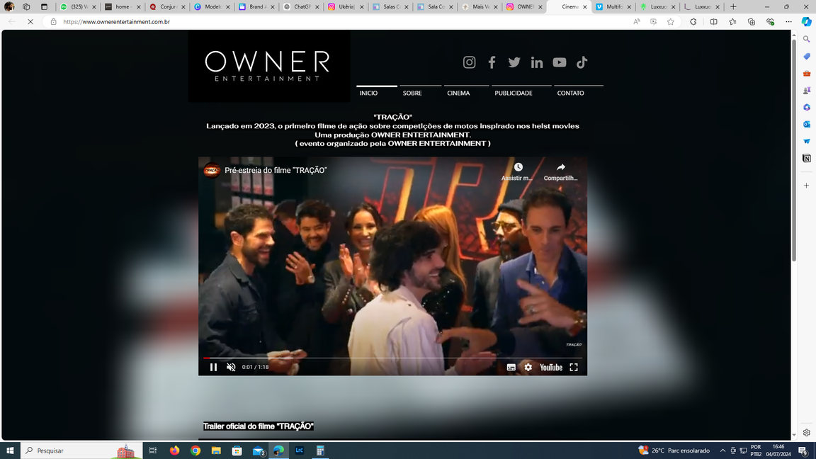Open the Owner Entertainment Instagram page
The height and width of the screenshot is (459, 816).
pos(469,62)
